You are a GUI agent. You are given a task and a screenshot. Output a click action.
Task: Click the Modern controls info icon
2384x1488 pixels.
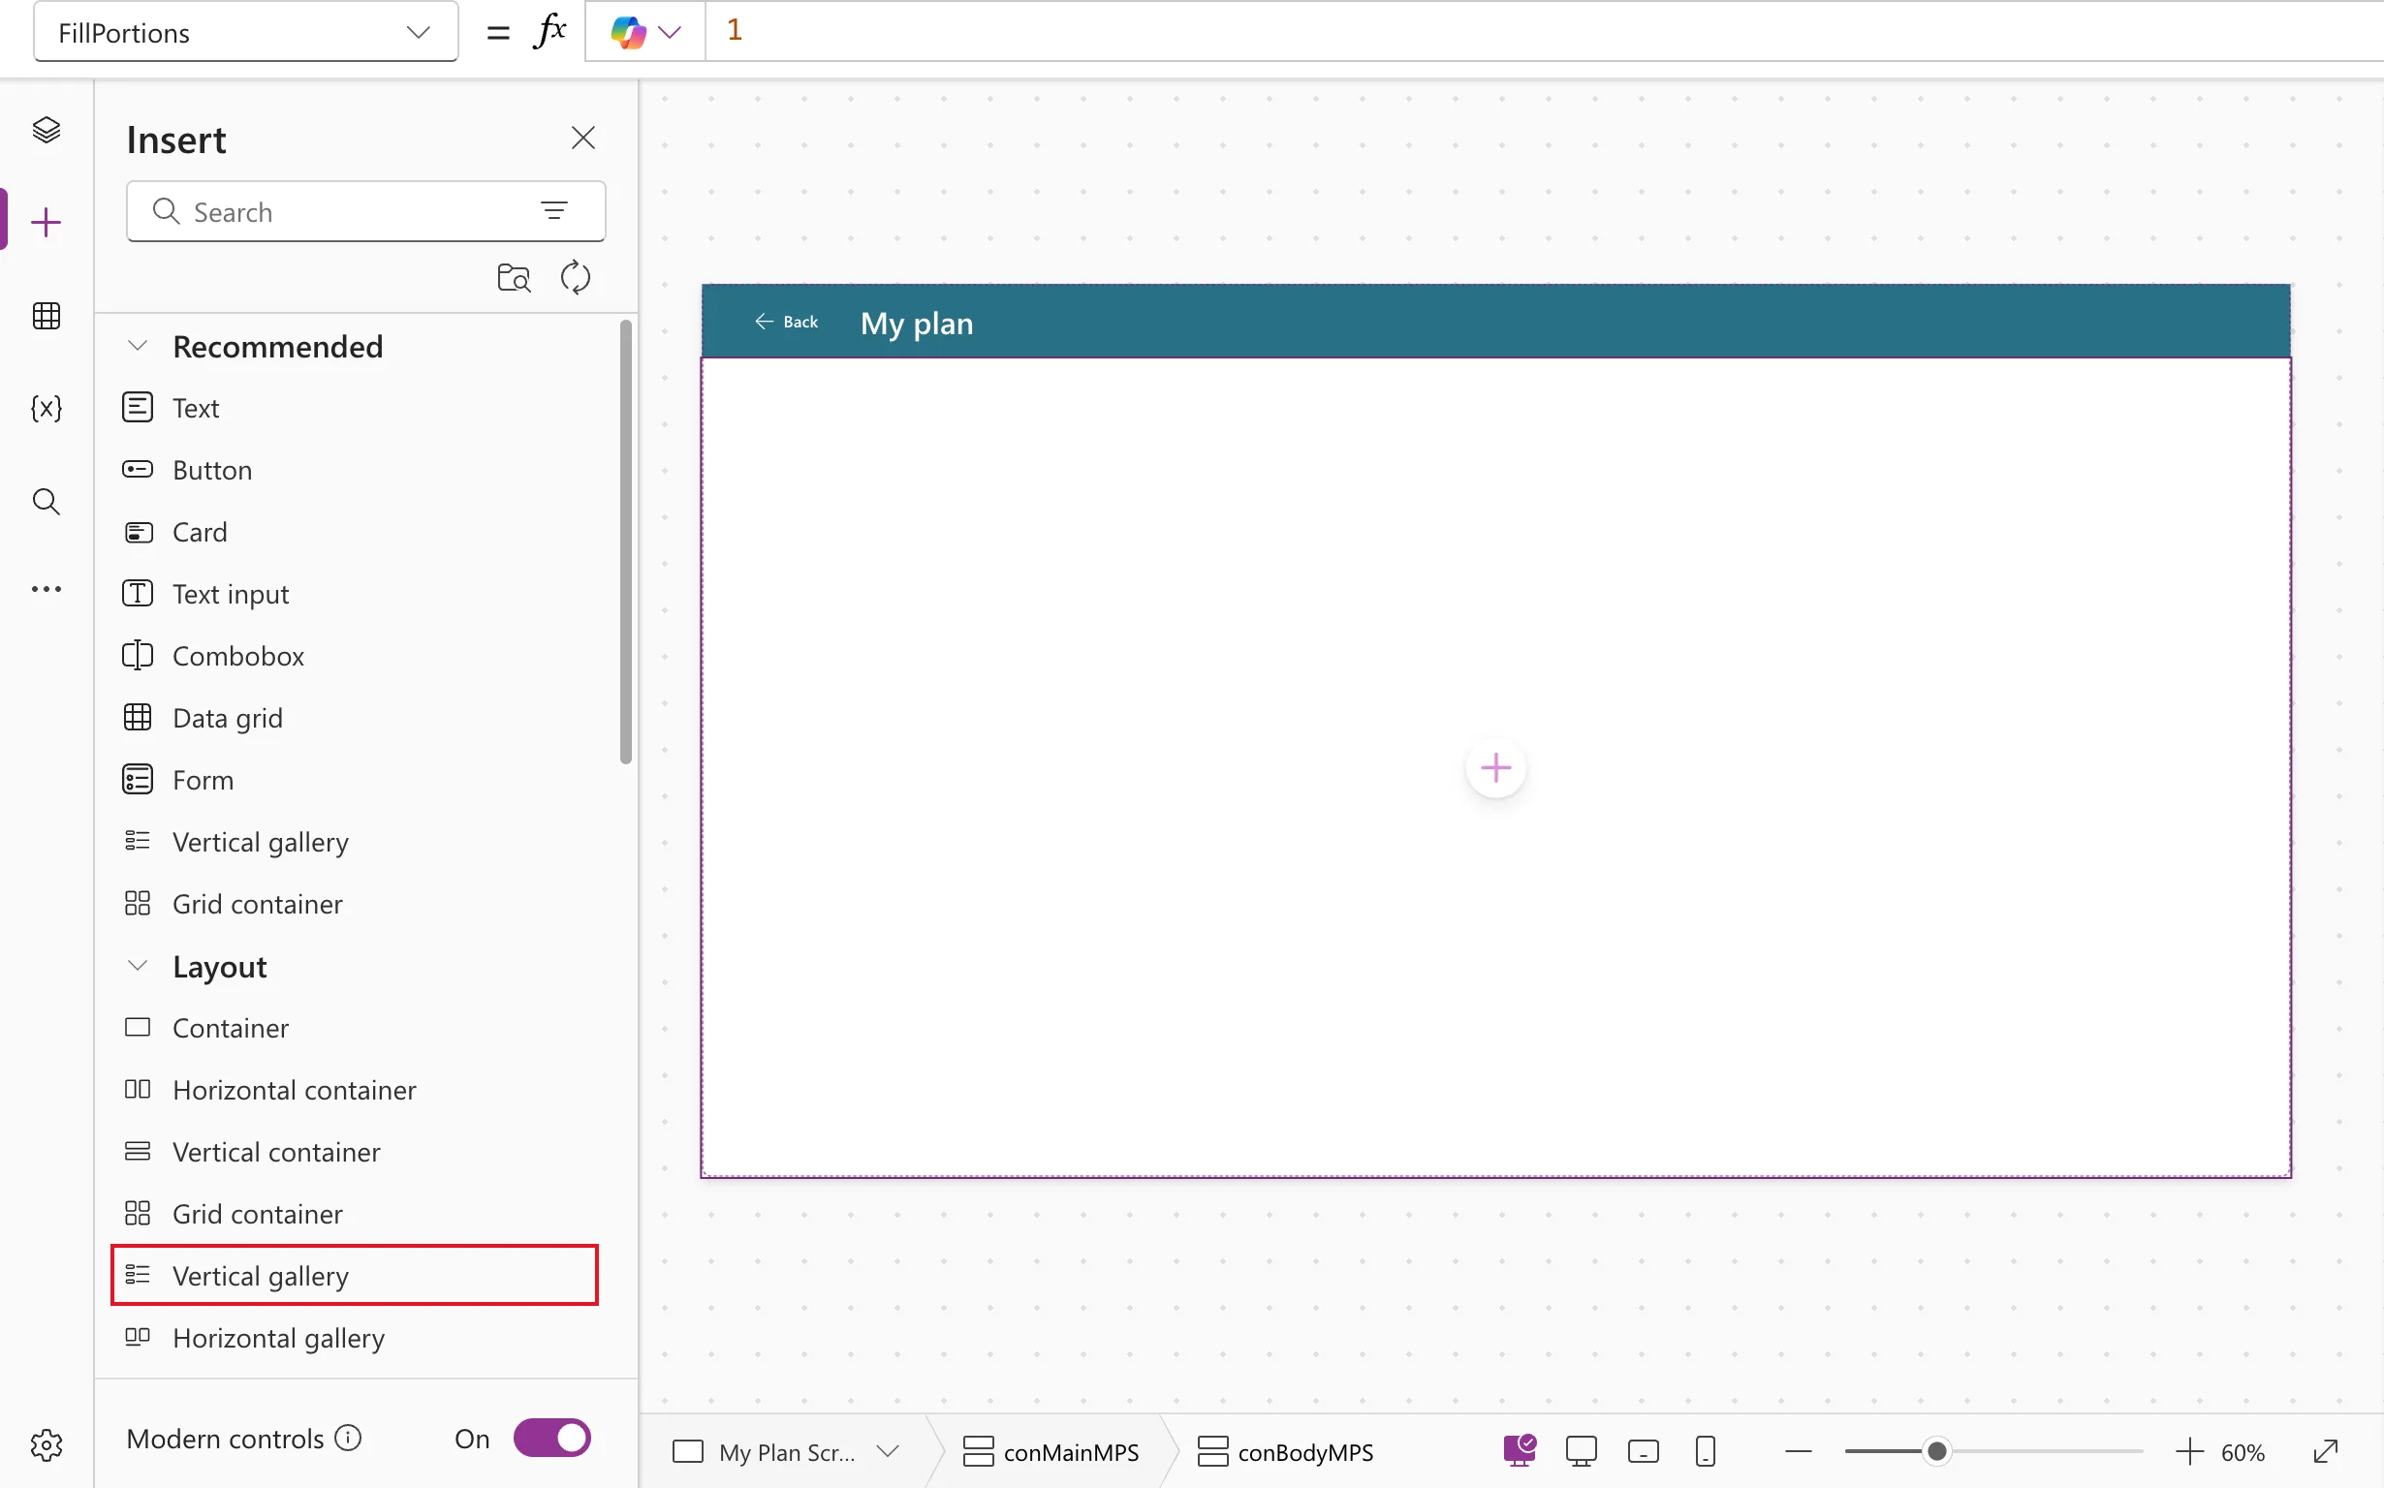tap(349, 1438)
